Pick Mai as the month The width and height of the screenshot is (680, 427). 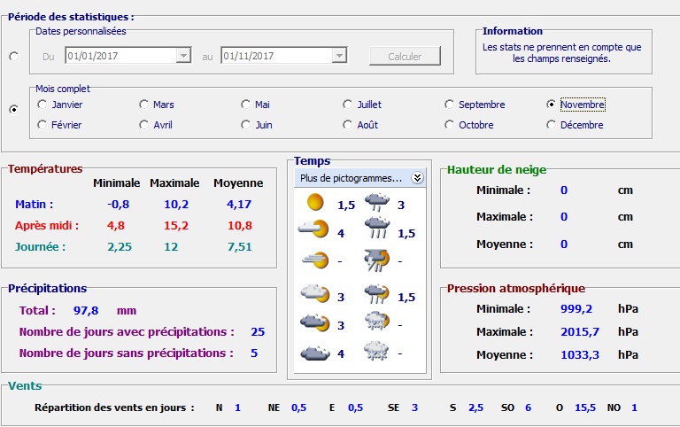click(x=246, y=105)
